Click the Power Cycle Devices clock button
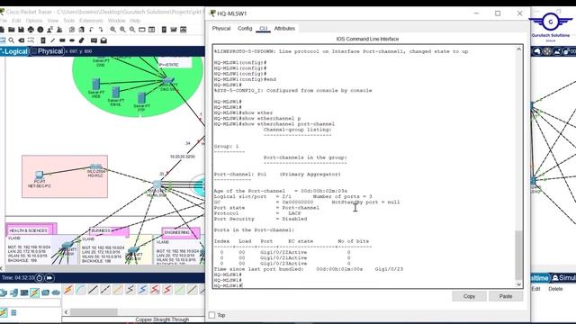 tap(40, 278)
